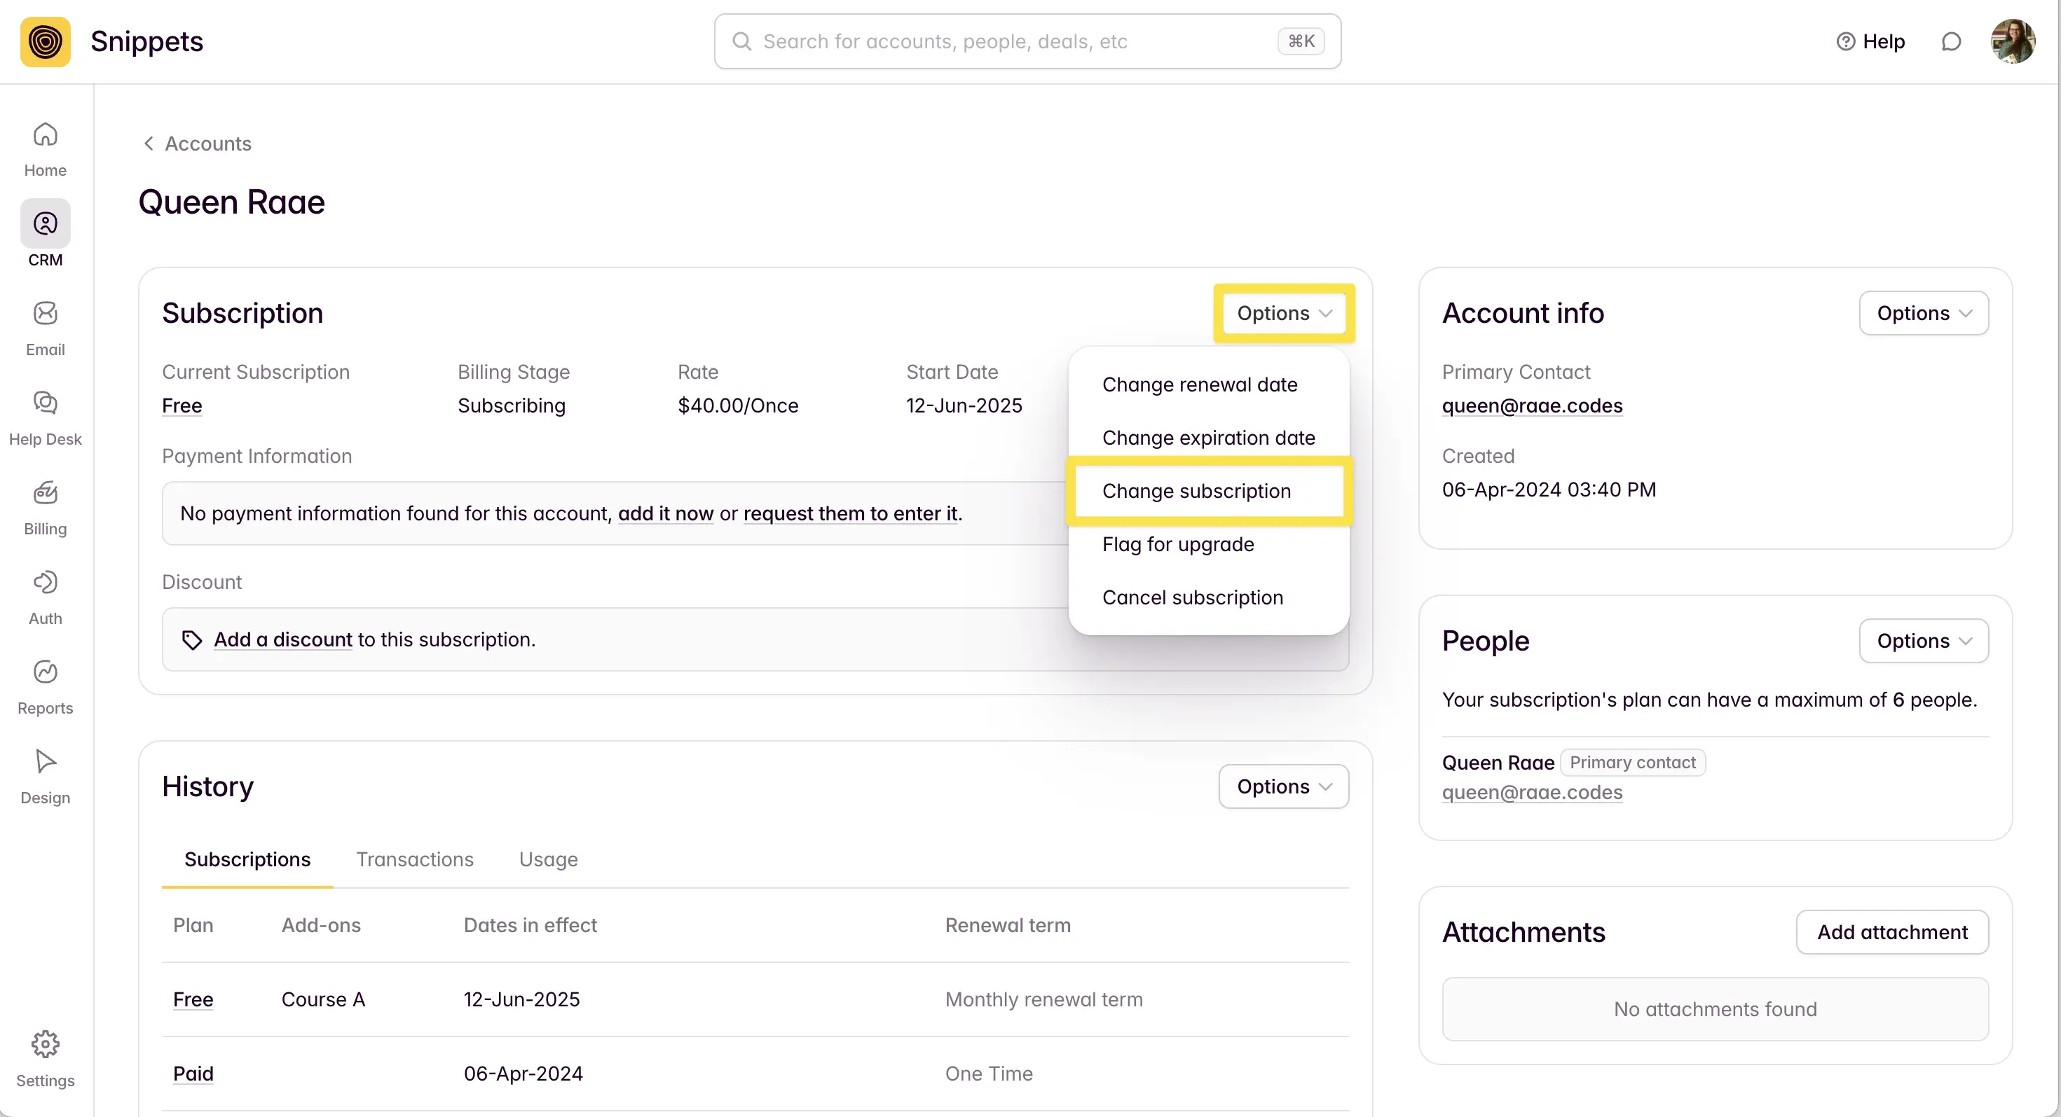This screenshot has width=2061, height=1117.
Task: Select Change subscription menu item
Action: pos(1196,491)
